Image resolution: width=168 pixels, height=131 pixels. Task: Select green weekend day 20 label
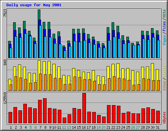pos(103,127)
